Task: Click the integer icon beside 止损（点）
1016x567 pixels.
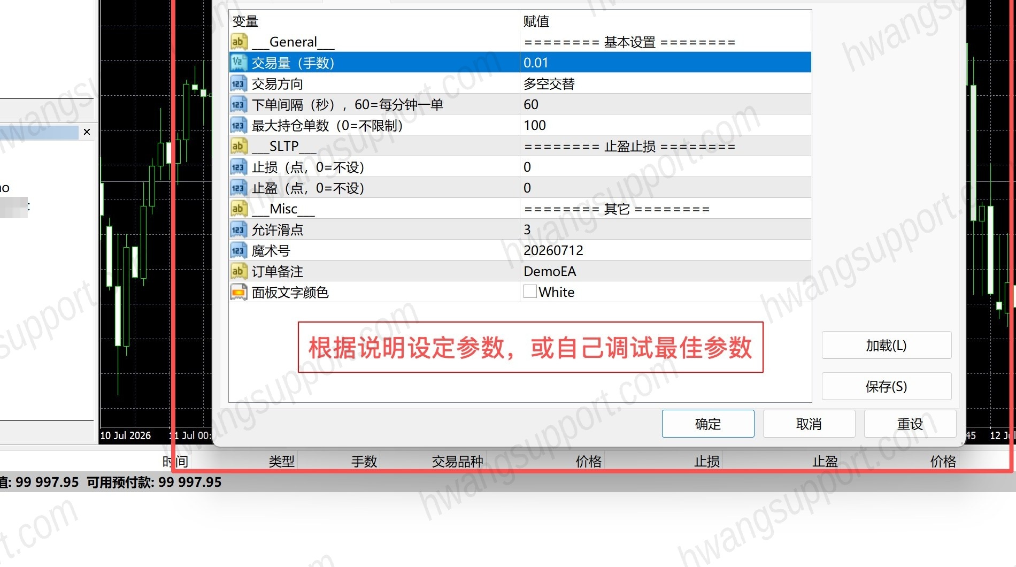Action: pos(238,167)
